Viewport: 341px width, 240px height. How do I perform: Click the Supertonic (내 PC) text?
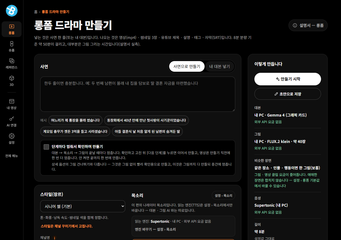pyautogui.click(x=271, y=205)
